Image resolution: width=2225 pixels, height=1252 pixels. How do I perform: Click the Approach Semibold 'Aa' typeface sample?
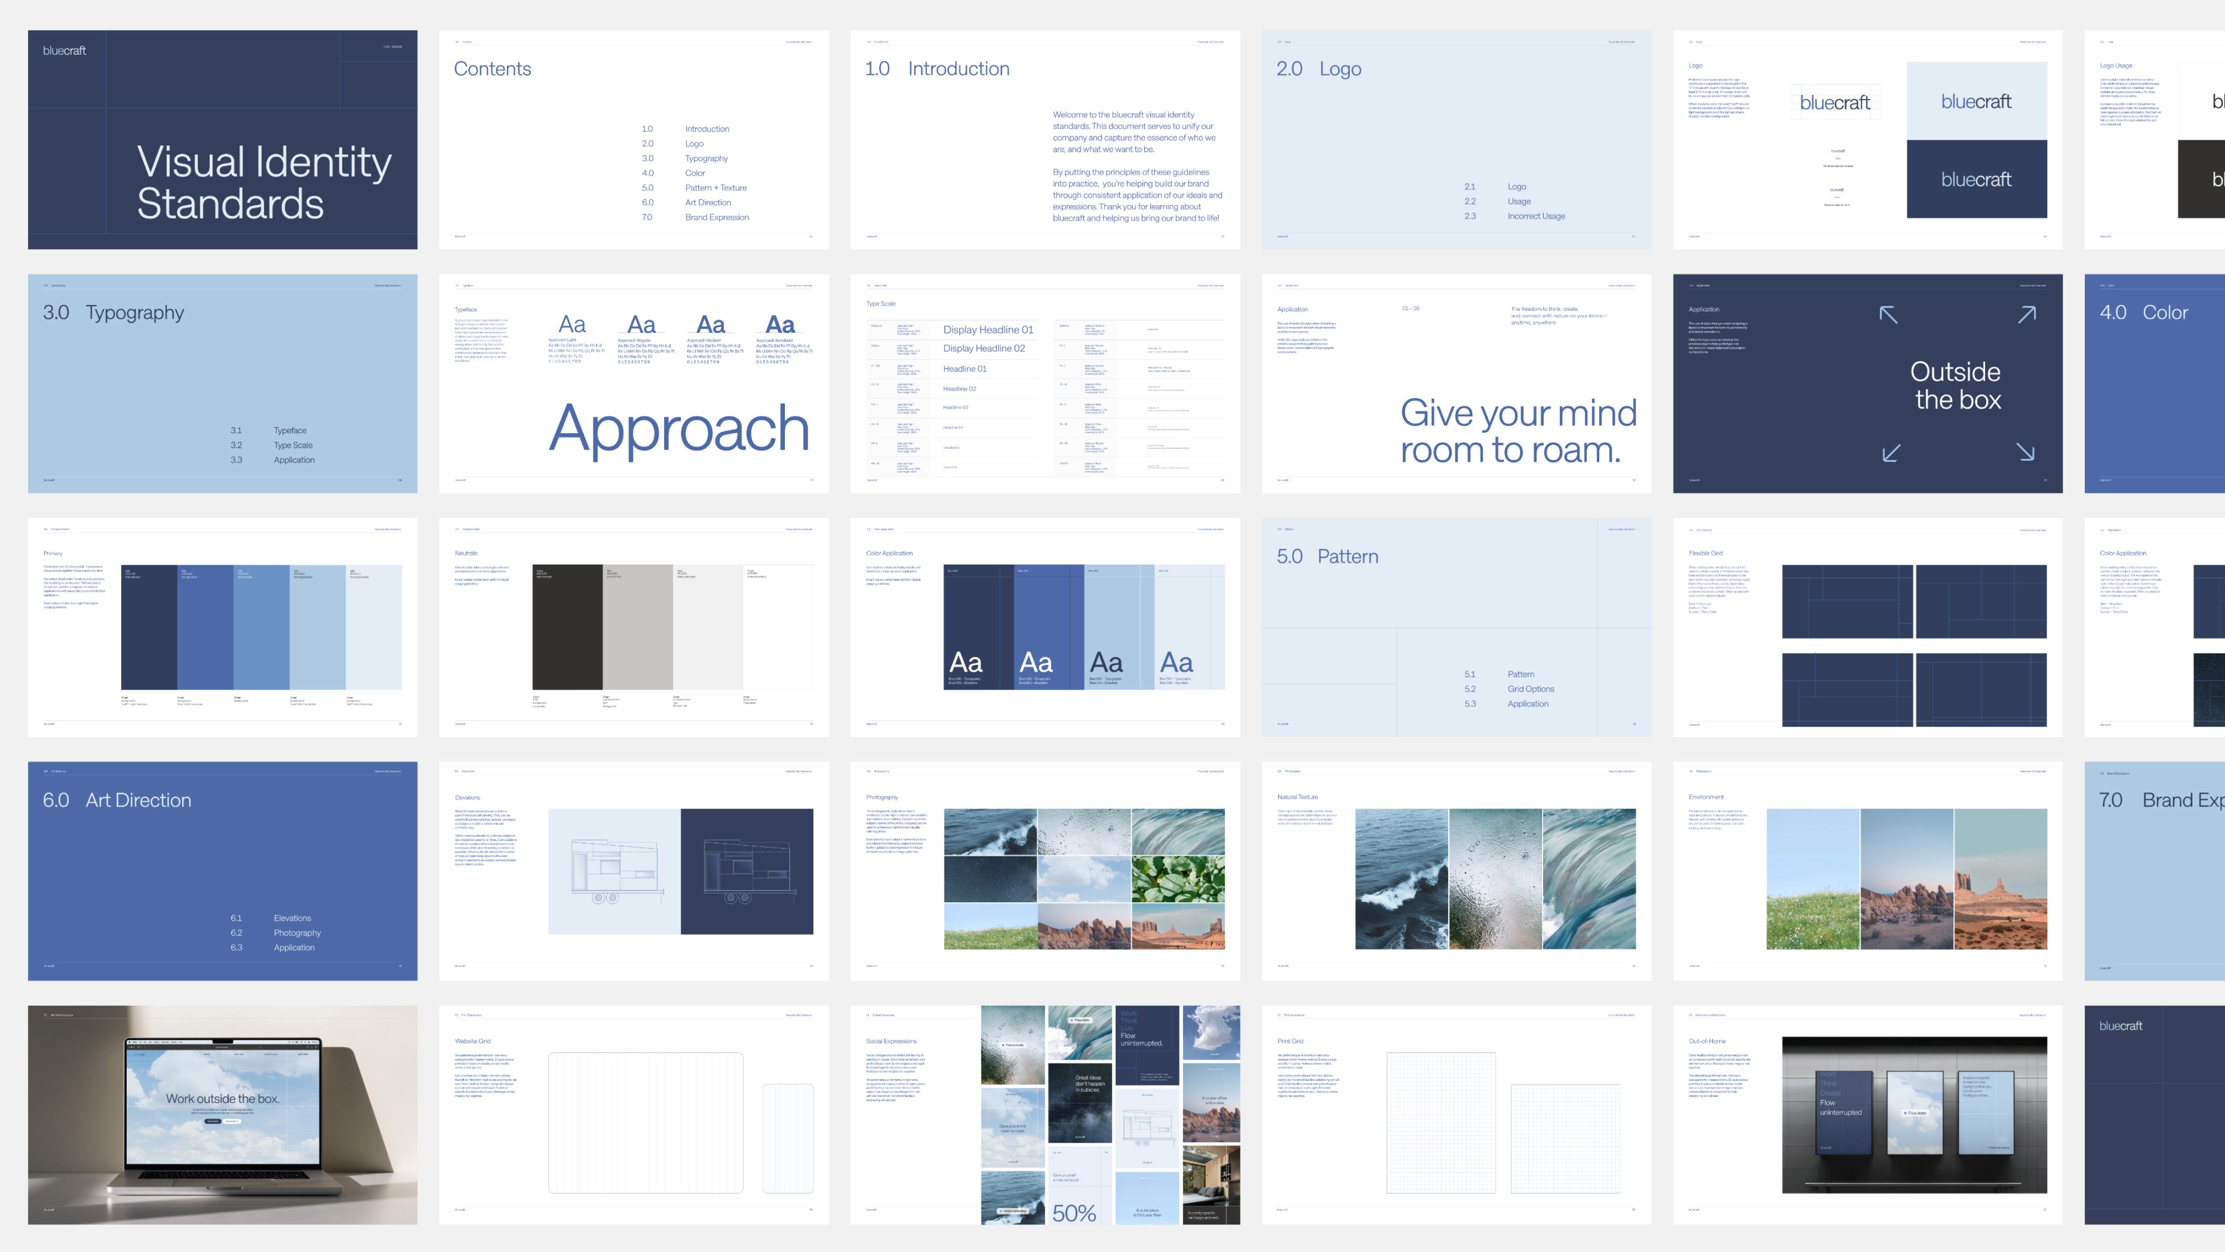point(780,325)
